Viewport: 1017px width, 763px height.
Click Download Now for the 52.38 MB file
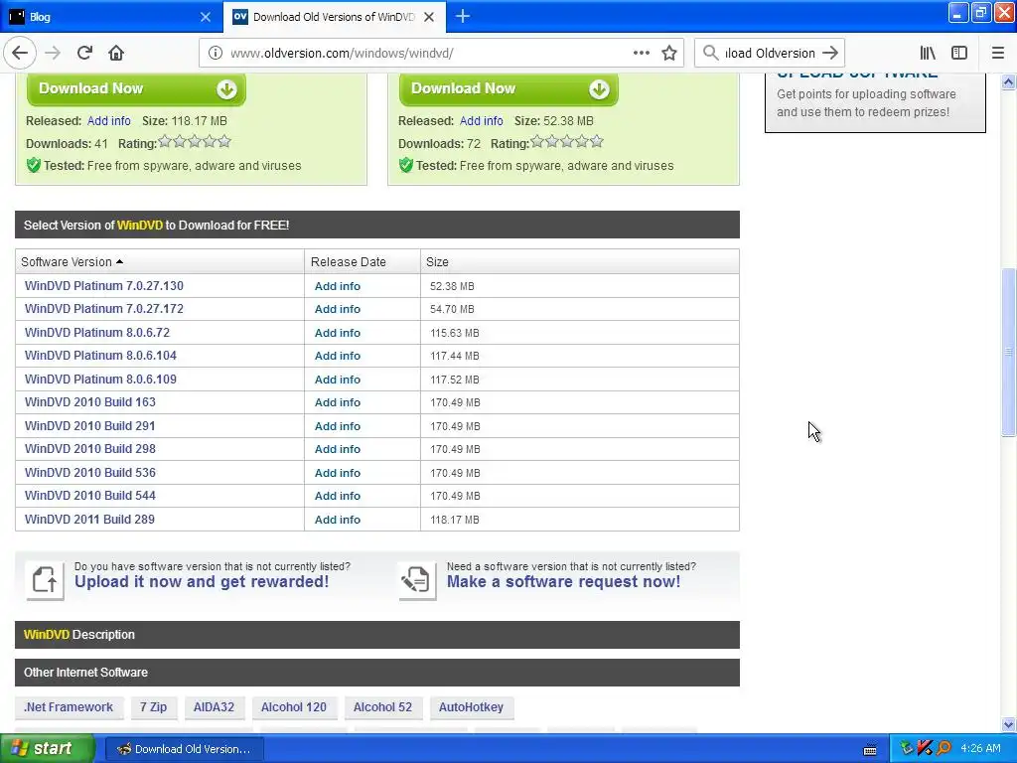tap(508, 88)
